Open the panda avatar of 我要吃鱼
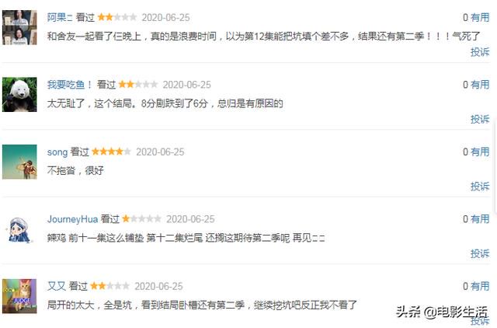 tap(19, 95)
